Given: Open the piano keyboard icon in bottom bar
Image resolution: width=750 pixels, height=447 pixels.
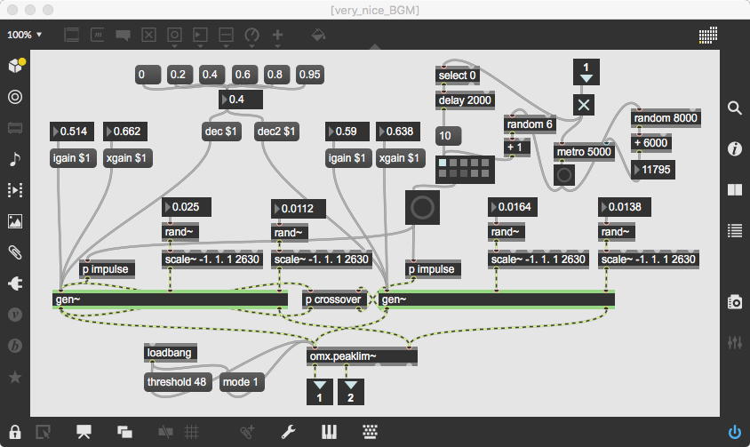Looking at the screenshot, I should click(329, 432).
